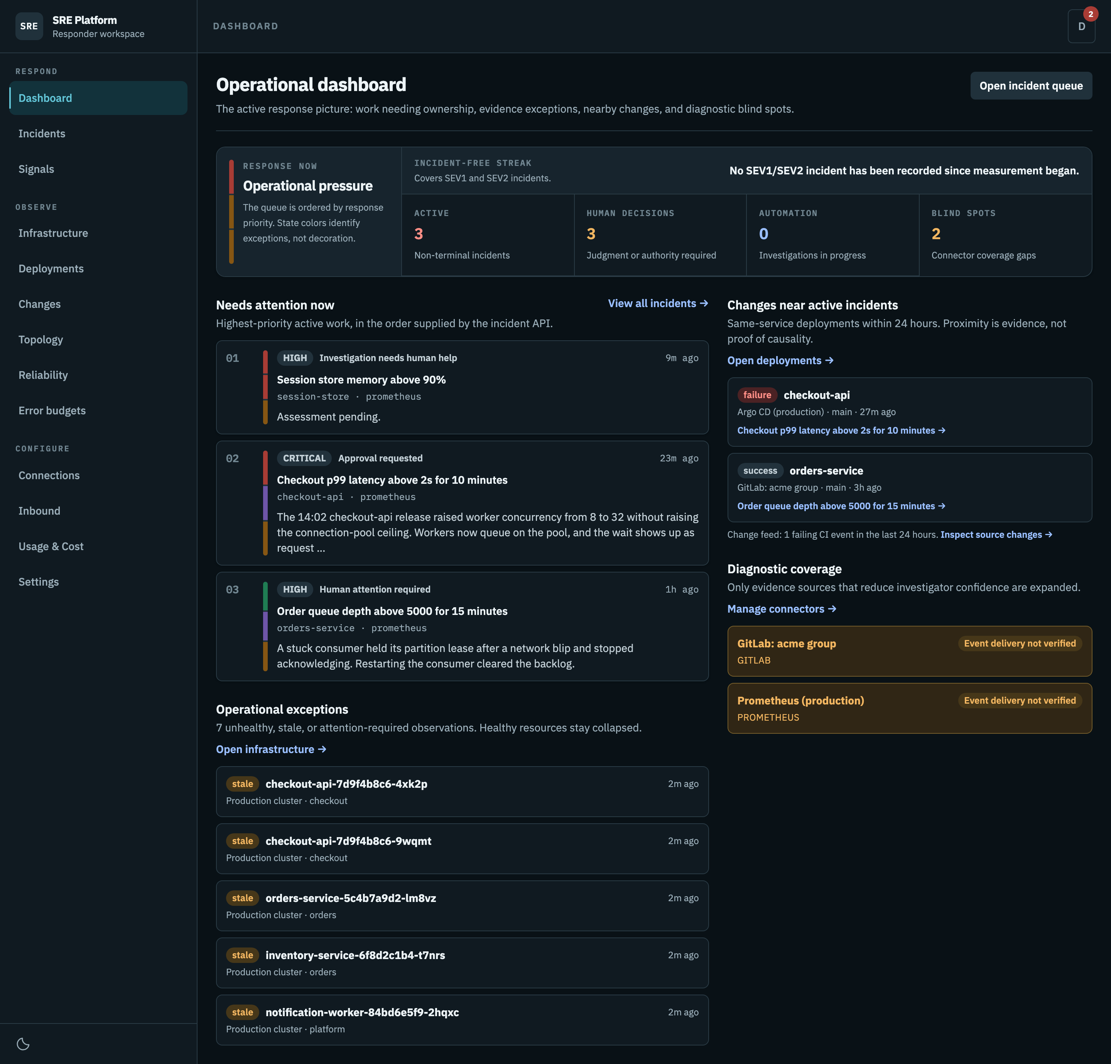Open Prometheus (production) connector card

(x=909, y=708)
